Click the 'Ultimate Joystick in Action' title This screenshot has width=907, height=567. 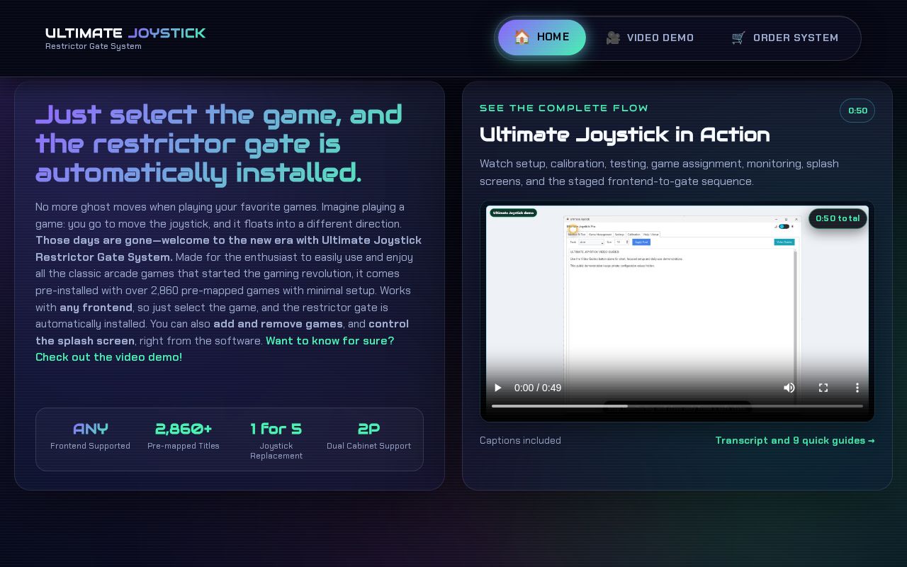point(625,135)
